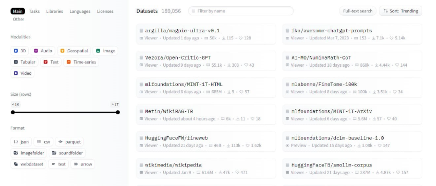Click the rows icon on HuggingFaceTB/smollm-corpus
The width and height of the screenshot is (436, 186).
(357, 172)
